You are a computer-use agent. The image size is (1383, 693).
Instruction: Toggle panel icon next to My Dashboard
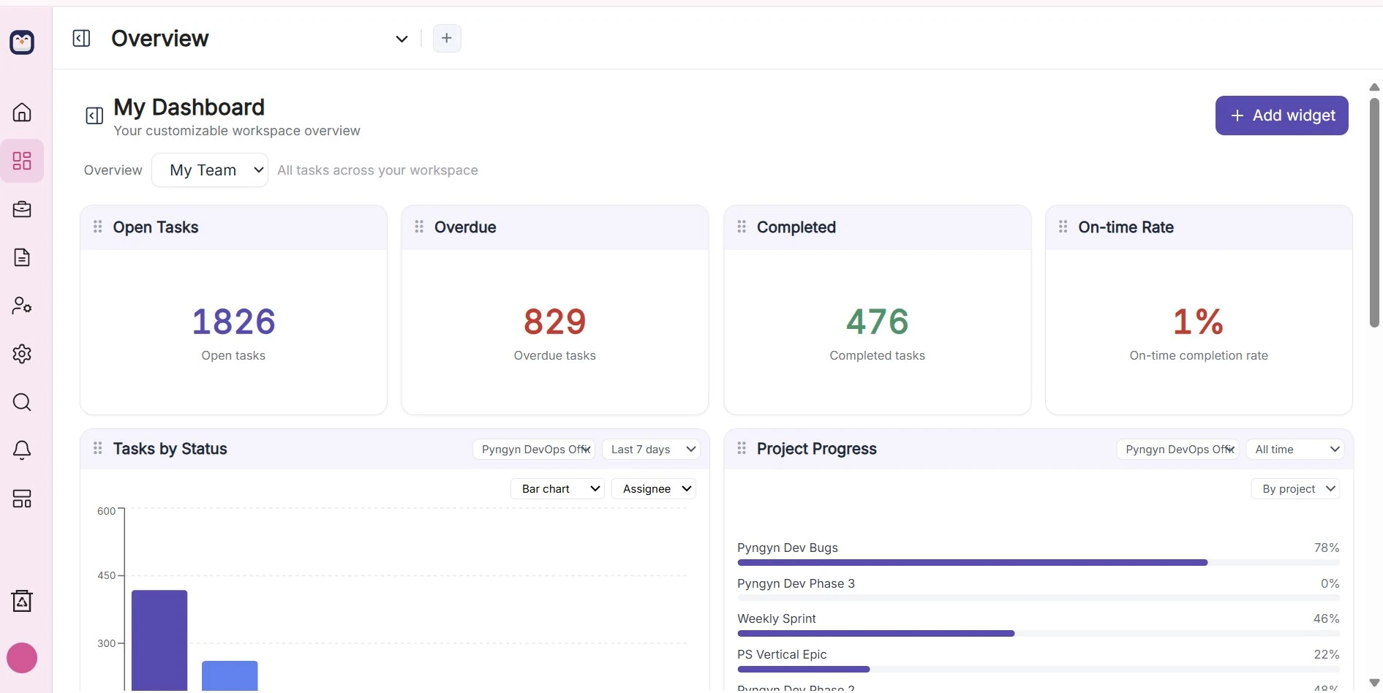(x=94, y=115)
